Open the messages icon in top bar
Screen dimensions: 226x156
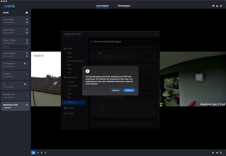213,6
